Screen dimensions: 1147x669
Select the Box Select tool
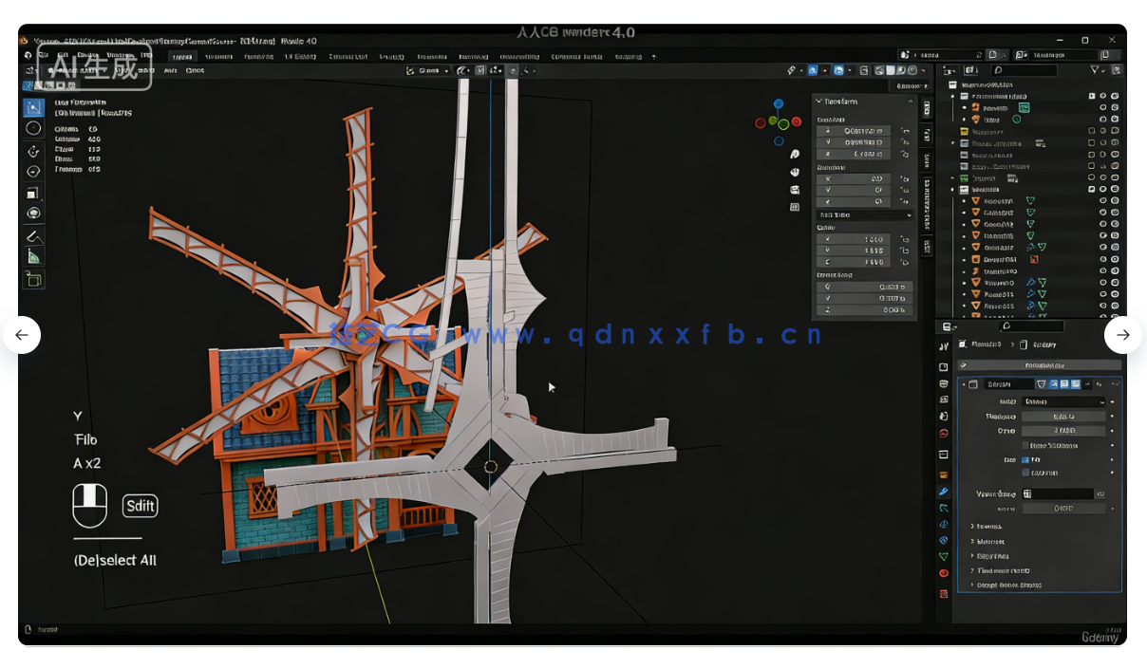point(32,107)
